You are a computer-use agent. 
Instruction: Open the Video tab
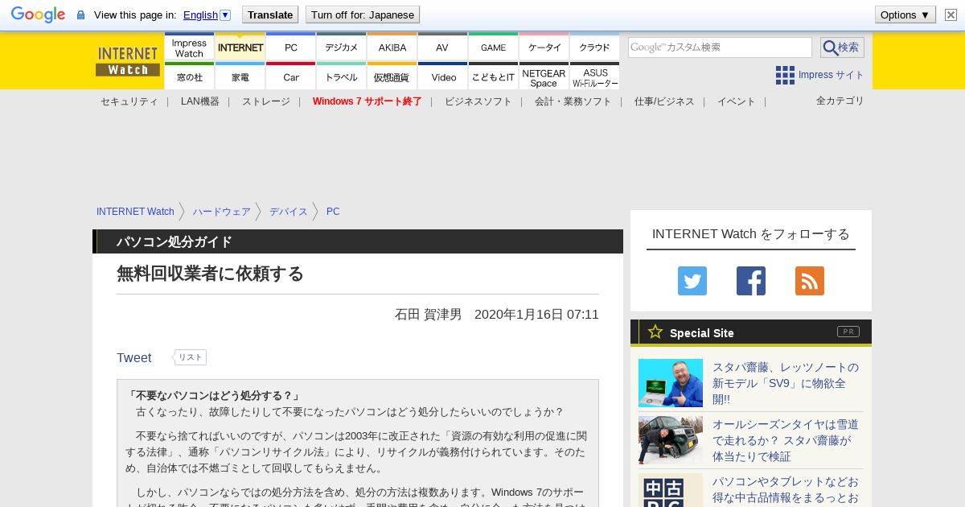[443, 76]
